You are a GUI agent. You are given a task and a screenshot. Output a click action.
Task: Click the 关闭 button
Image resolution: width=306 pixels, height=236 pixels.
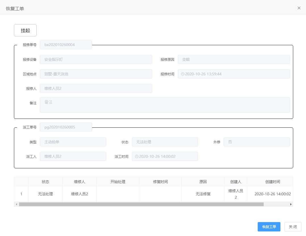[293, 227]
